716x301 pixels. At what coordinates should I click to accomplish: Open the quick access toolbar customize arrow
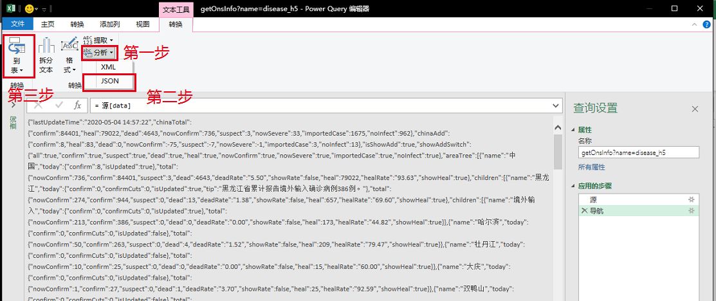(44, 9)
